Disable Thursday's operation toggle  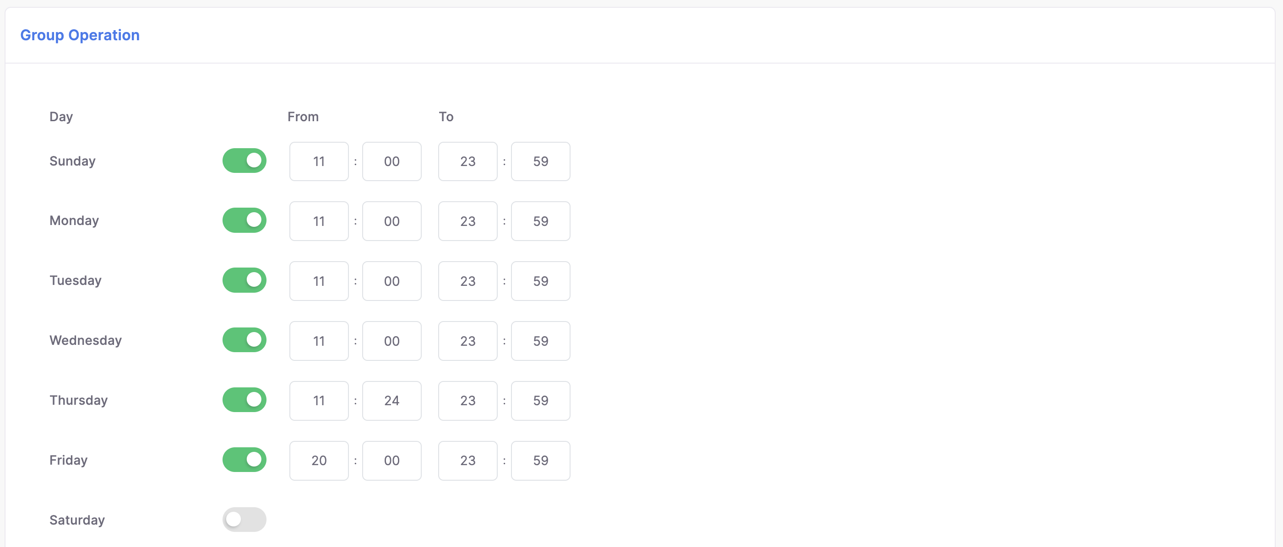(244, 400)
